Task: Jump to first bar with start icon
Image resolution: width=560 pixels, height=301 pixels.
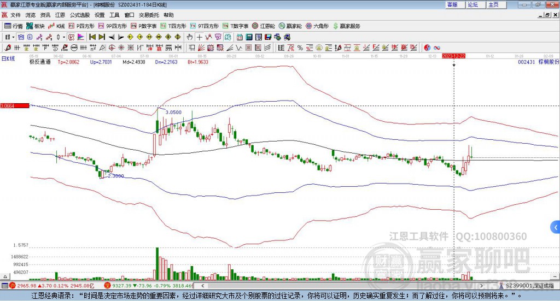Action: pyautogui.click(x=92, y=37)
